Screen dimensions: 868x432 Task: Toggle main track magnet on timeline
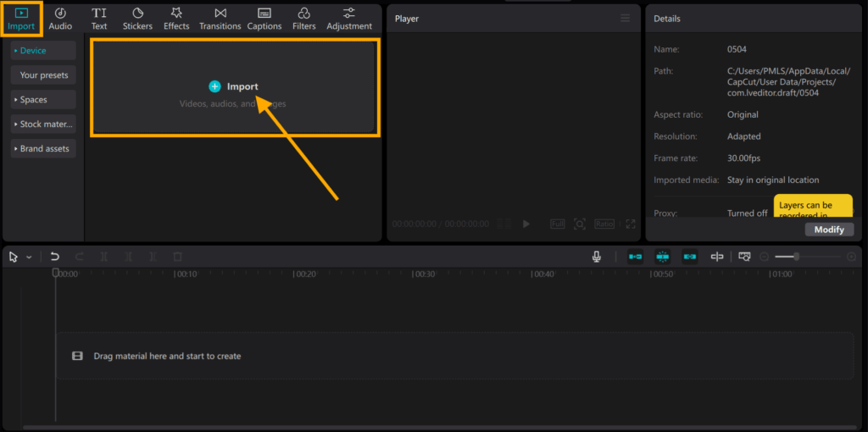635,257
